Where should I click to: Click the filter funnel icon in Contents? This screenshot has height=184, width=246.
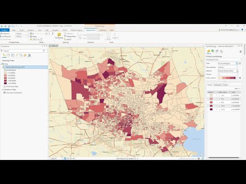pos(2,51)
